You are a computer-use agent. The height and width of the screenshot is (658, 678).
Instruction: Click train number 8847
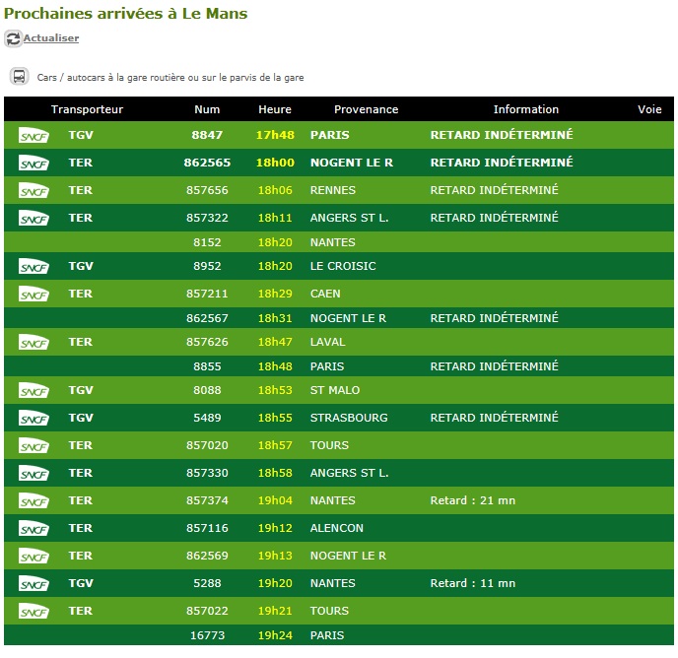[x=207, y=135]
